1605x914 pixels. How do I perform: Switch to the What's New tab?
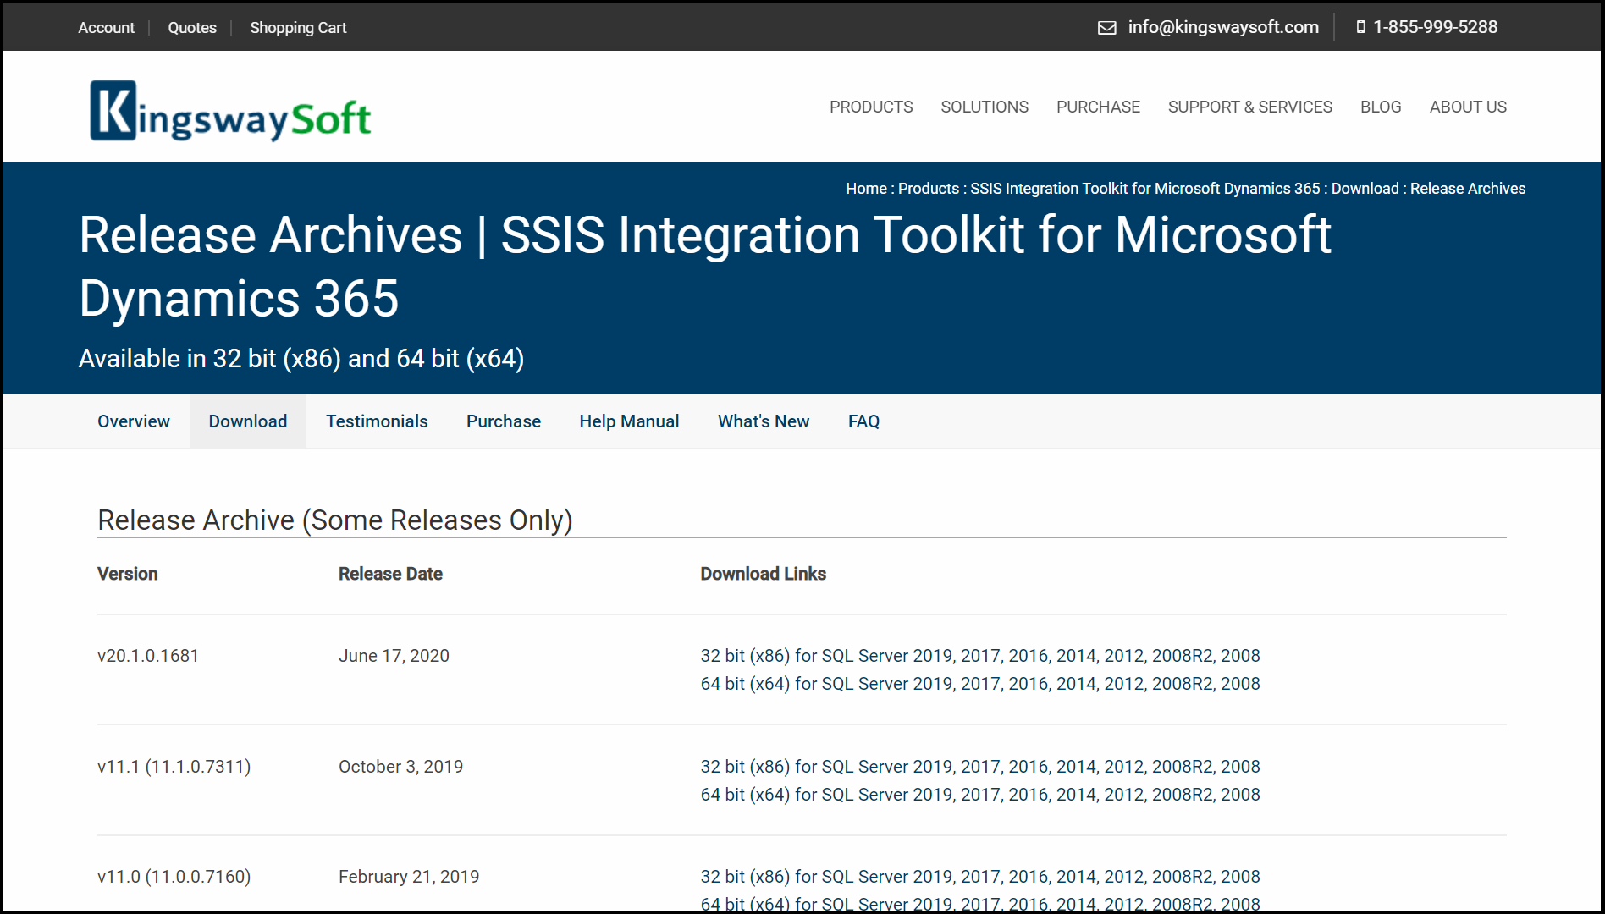pos(764,421)
